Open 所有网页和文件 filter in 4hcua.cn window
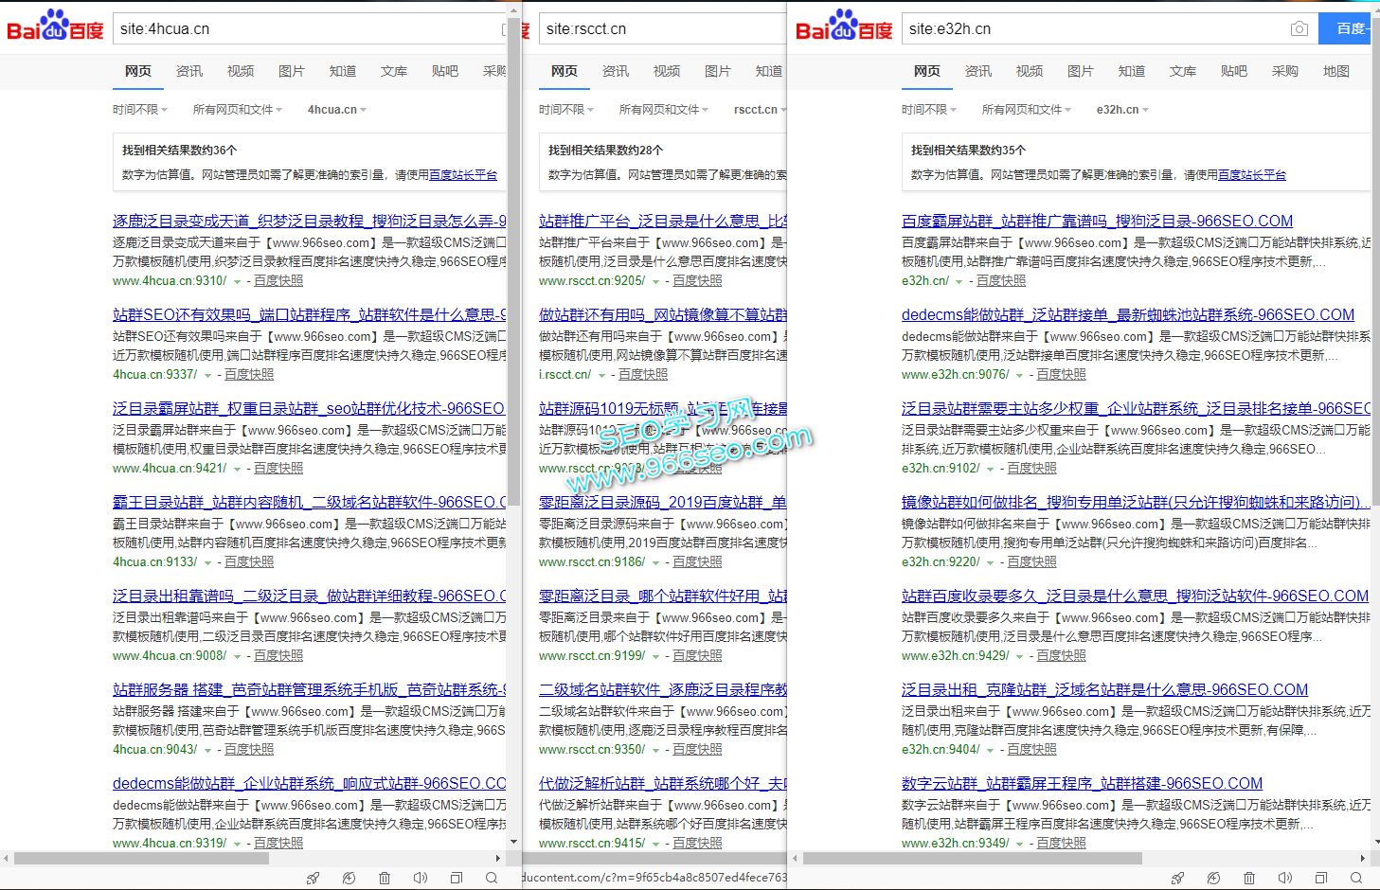Image resolution: width=1380 pixels, height=890 pixels. click(238, 110)
